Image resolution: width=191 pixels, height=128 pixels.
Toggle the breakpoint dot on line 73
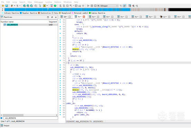click(x=60, y=61)
